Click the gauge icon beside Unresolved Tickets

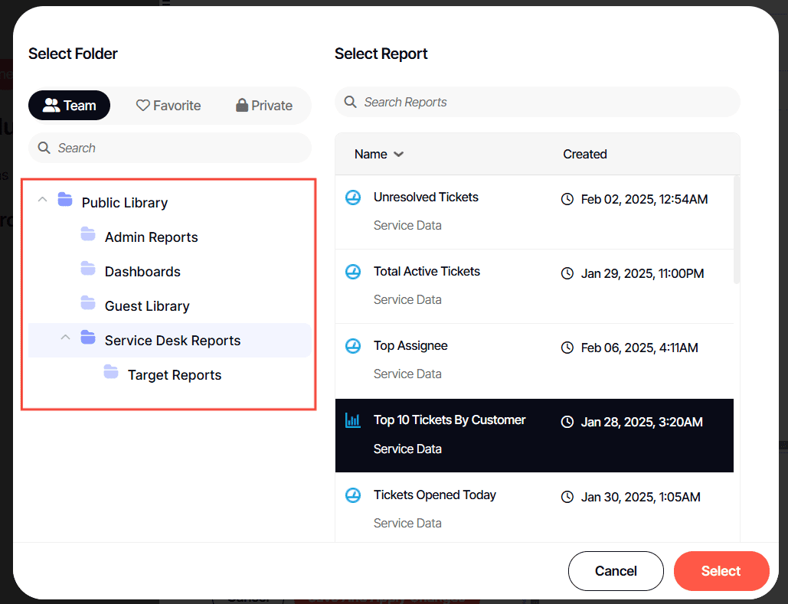tap(352, 198)
